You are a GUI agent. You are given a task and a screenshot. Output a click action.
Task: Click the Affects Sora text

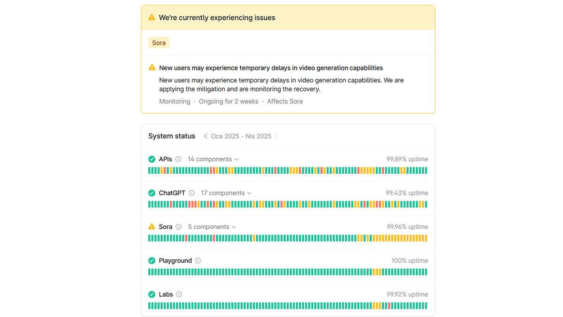285,101
